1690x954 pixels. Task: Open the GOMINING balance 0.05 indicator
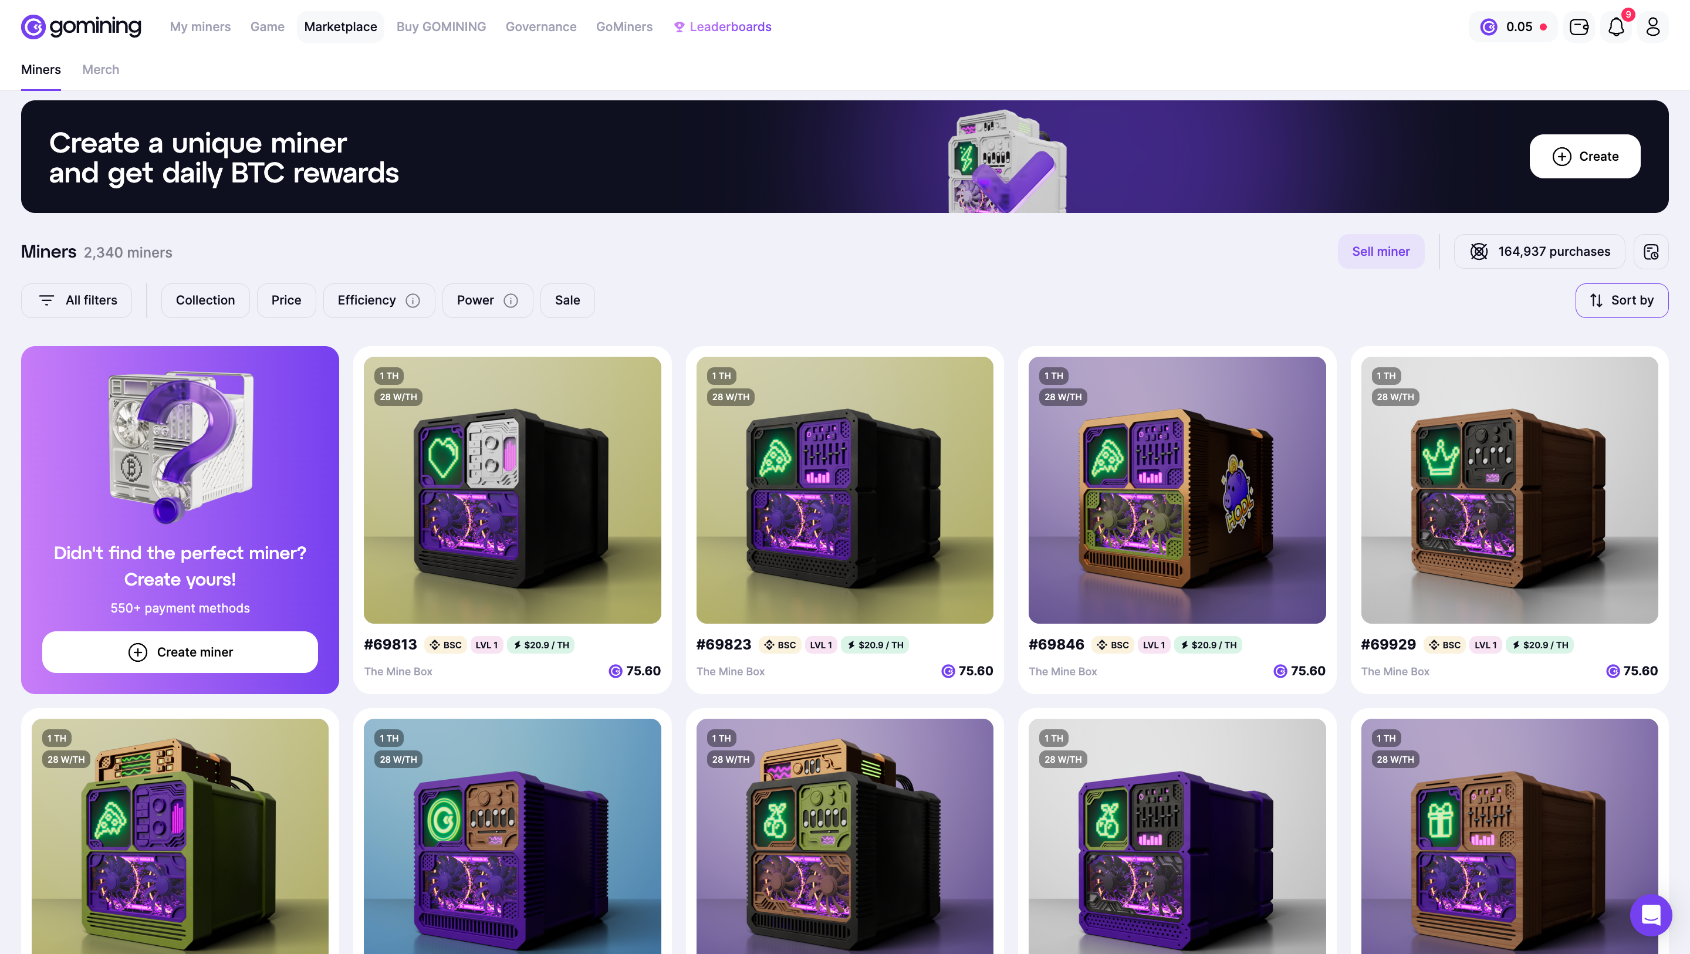[1513, 27]
